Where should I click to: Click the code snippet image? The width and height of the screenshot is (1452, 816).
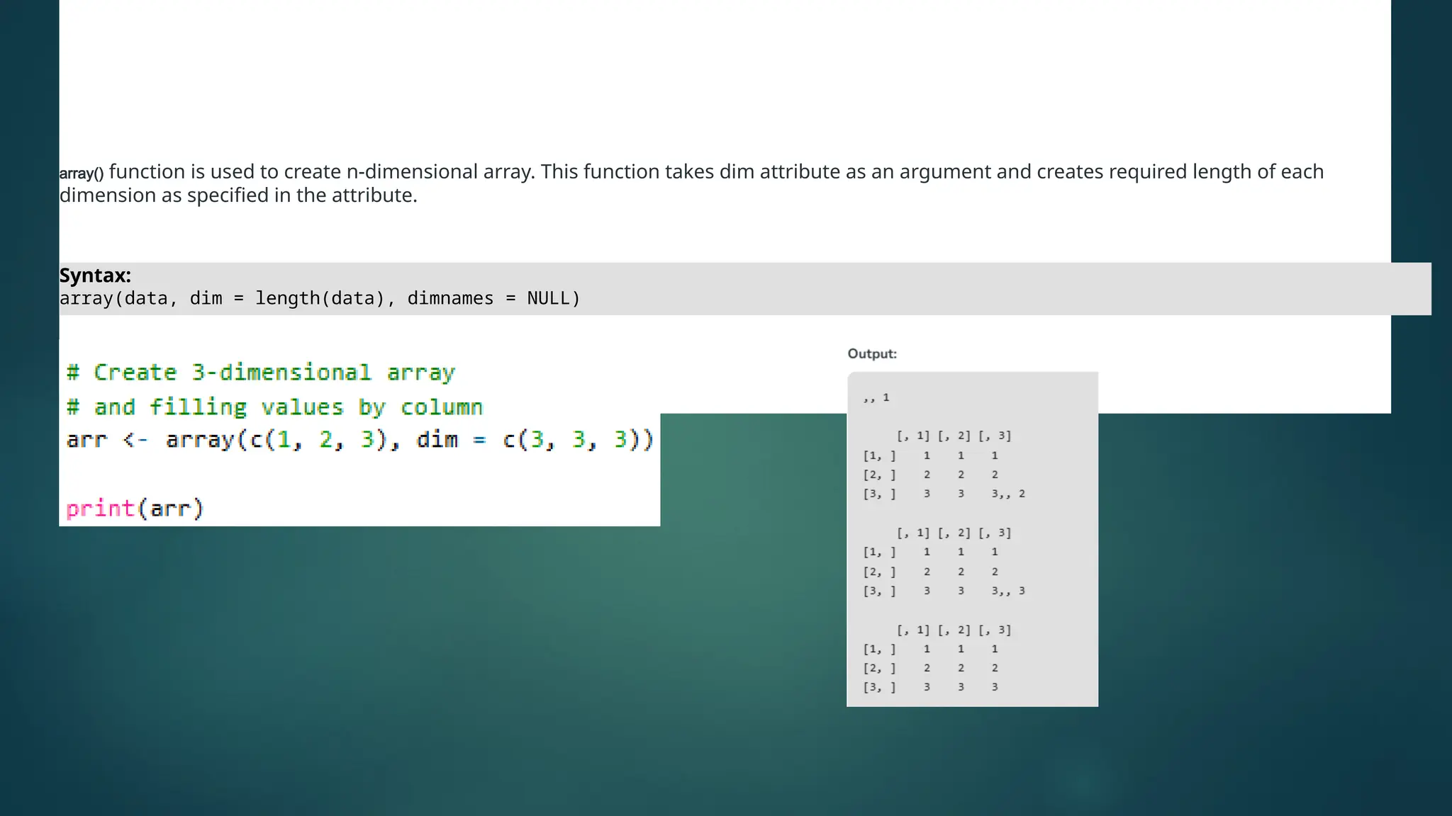click(x=359, y=434)
